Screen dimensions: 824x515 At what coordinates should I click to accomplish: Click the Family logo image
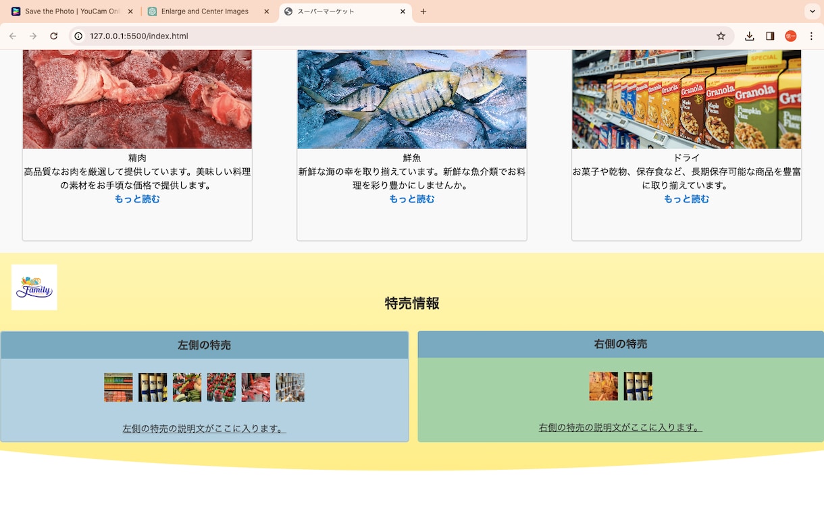[34, 288]
